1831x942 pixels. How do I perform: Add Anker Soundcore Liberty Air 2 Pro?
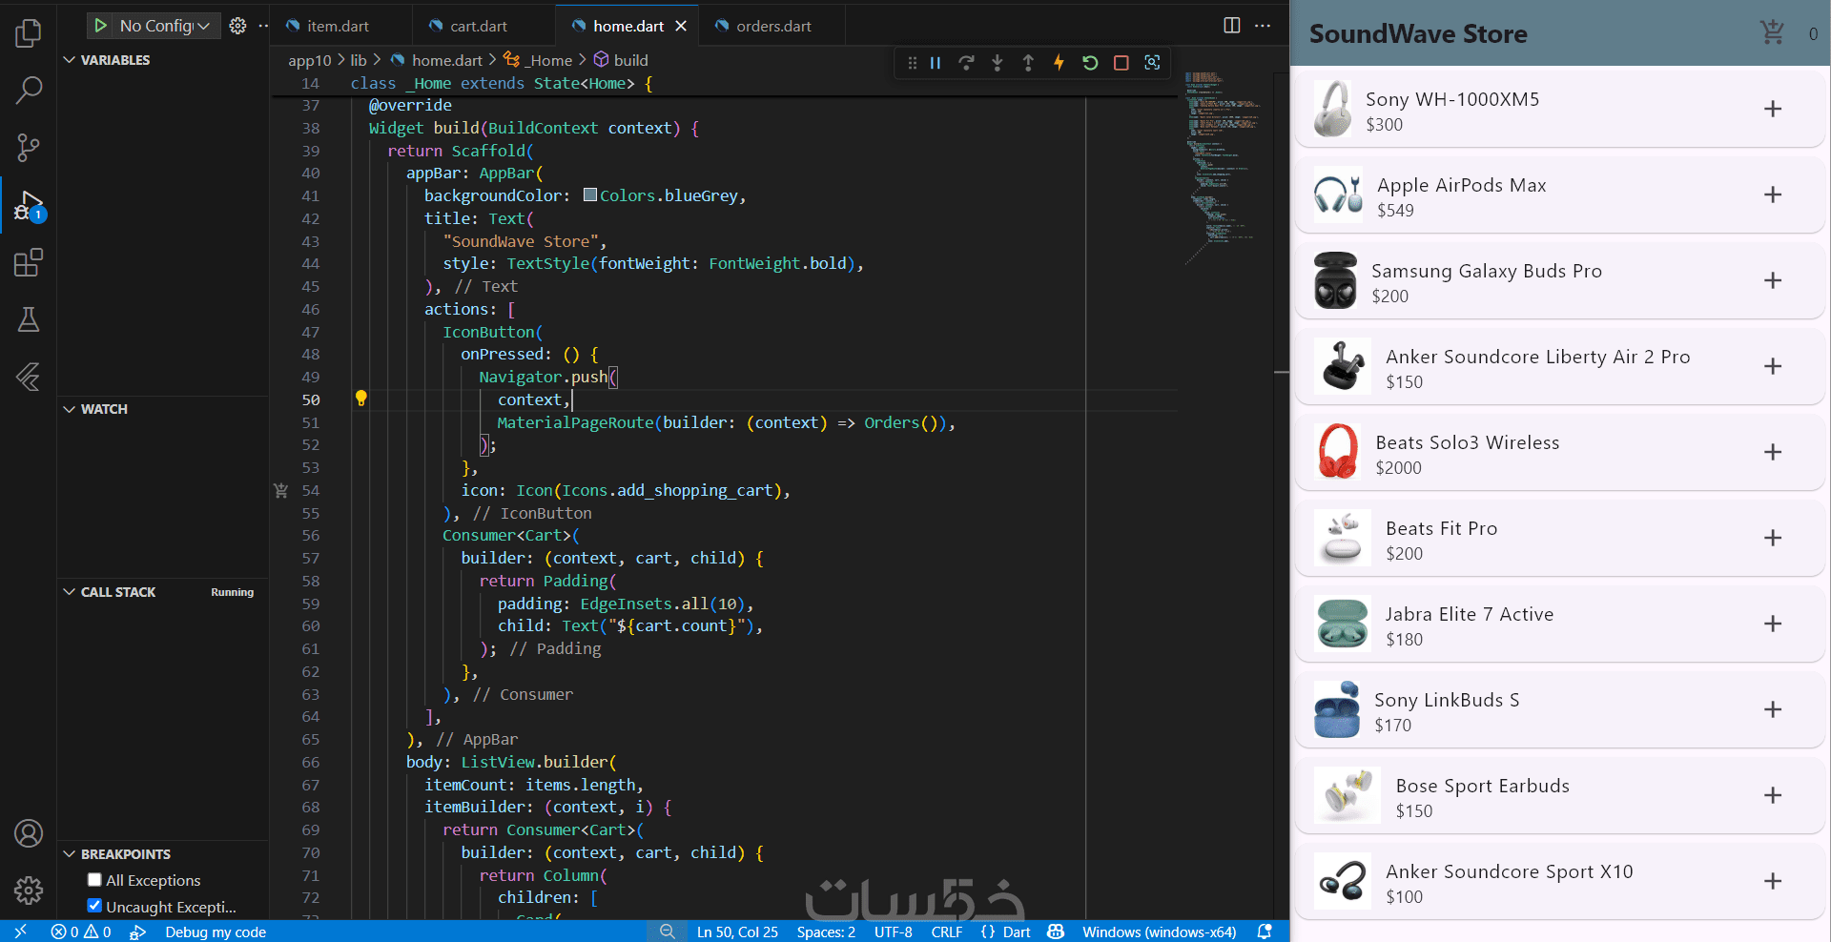coord(1773,366)
